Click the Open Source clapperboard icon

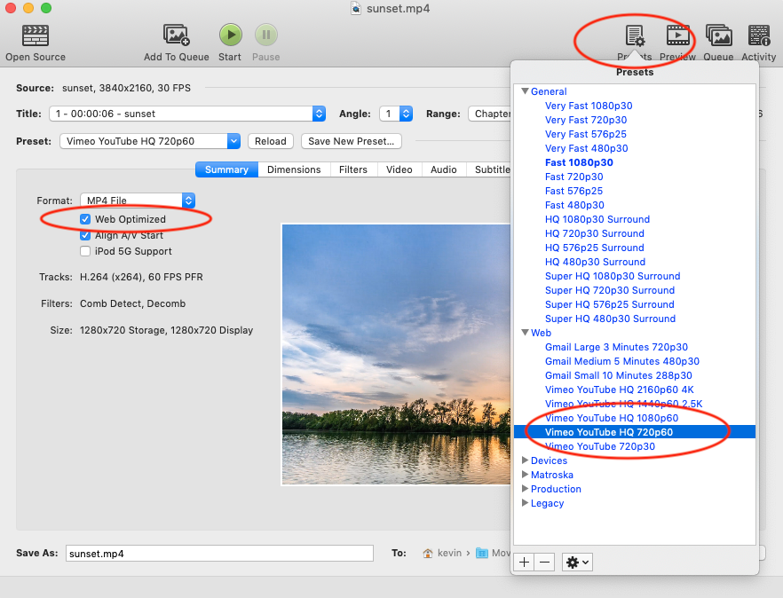(36, 35)
